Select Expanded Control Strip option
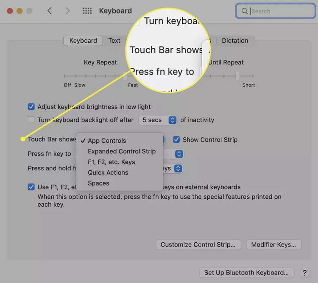This screenshot has height=283, width=318. (120, 151)
